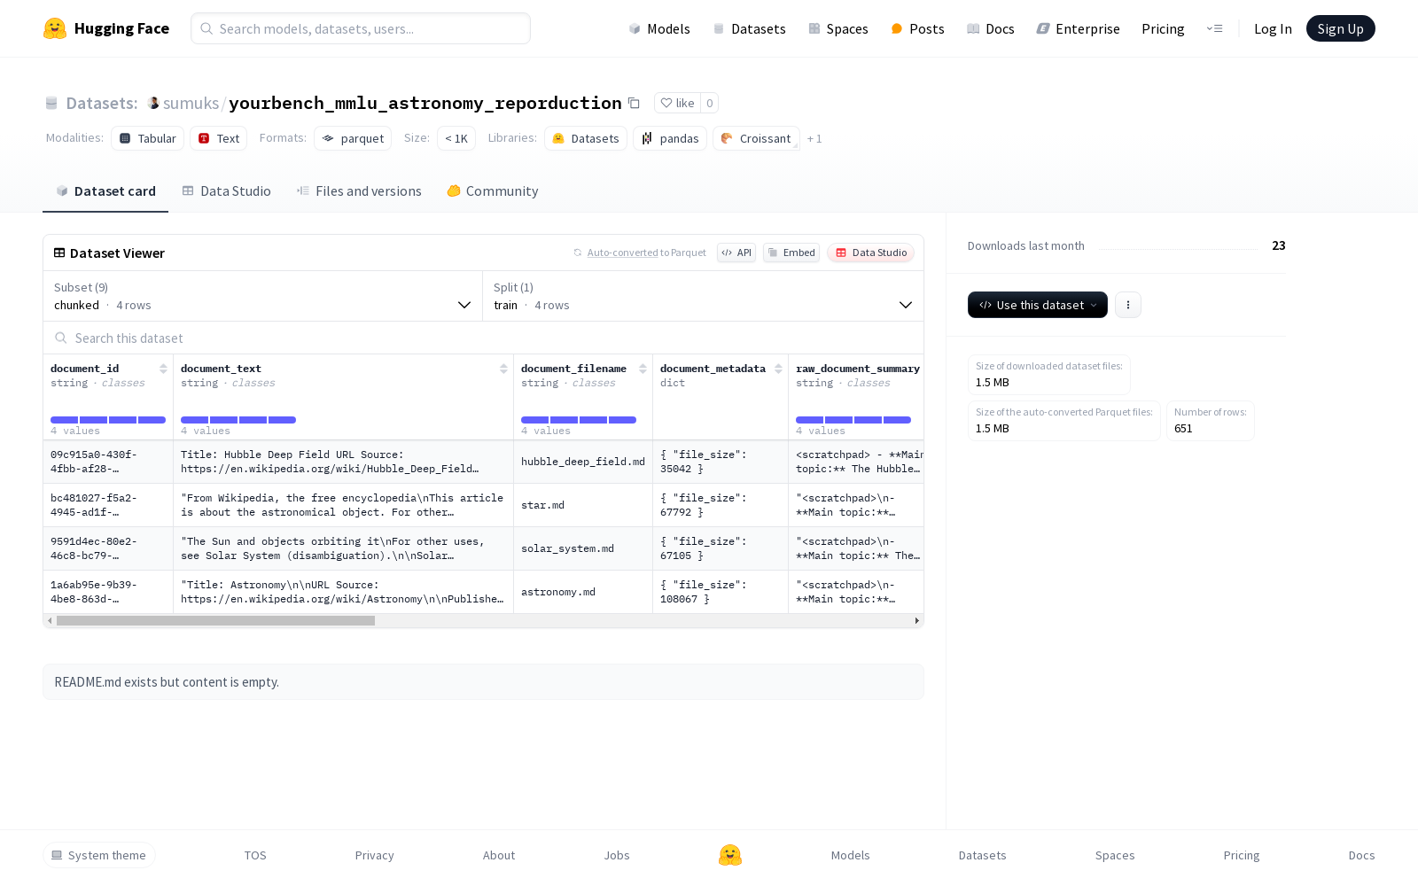Select the Datasets library tag
Screen dimensions: 1418x886
[x=586, y=138]
